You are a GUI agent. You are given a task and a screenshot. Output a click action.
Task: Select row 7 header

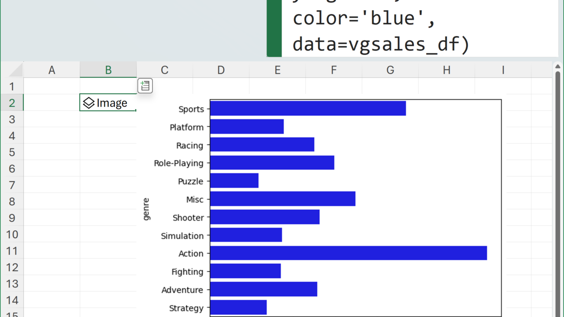12,185
